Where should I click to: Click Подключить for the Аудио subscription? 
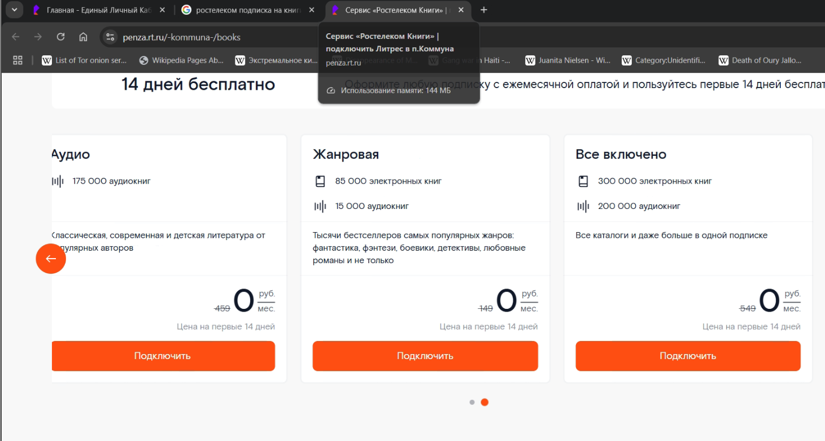(x=163, y=356)
